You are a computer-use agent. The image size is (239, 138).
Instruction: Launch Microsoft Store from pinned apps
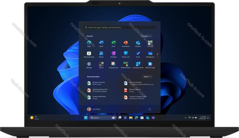click(x=89, y=53)
